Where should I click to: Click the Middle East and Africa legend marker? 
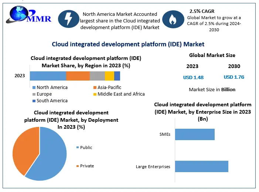point(95,94)
